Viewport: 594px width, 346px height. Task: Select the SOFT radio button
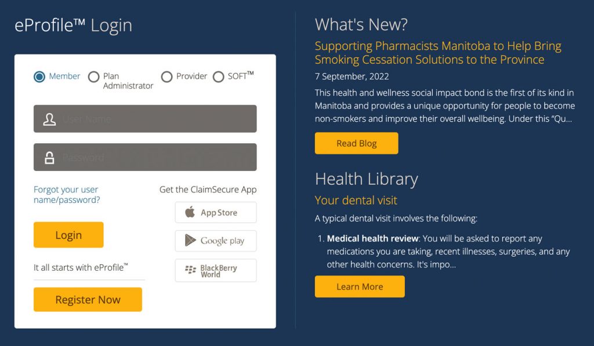[x=218, y=77]
